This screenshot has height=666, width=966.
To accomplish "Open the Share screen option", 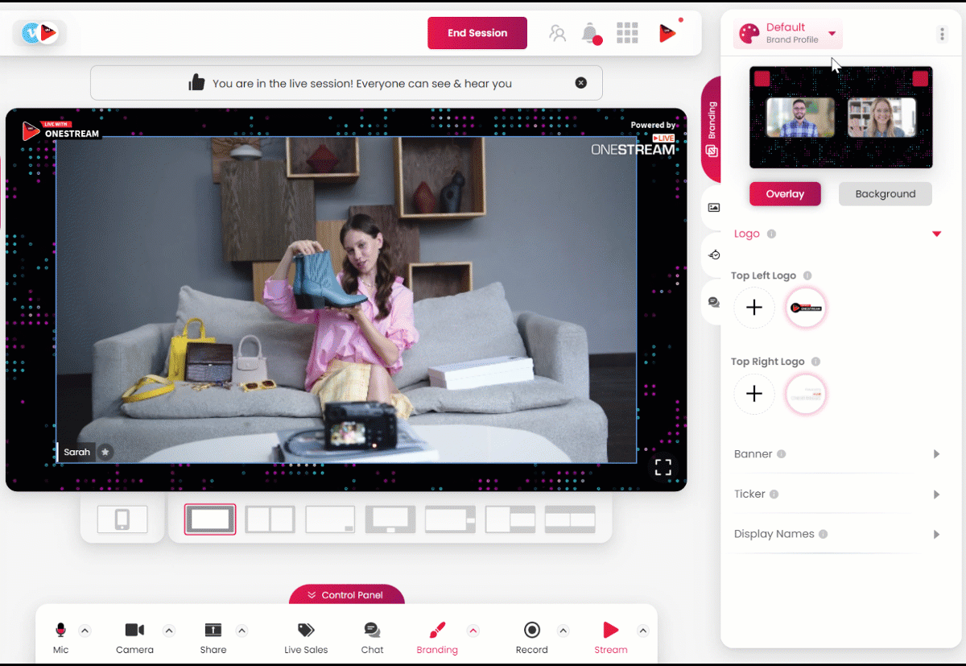I will (213, 631).
